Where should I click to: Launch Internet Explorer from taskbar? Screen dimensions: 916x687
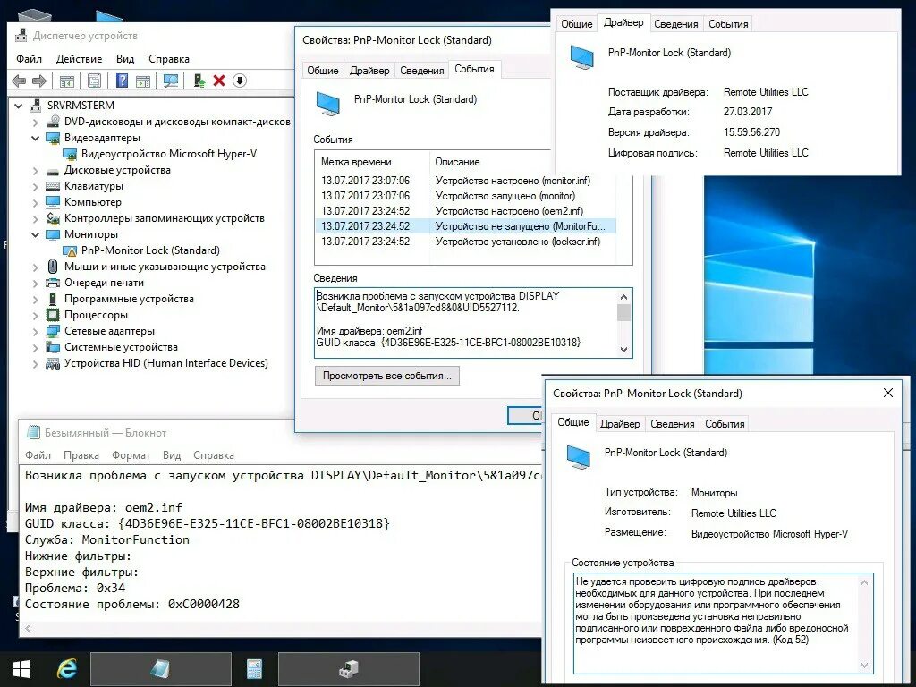[x=66, y=669]
